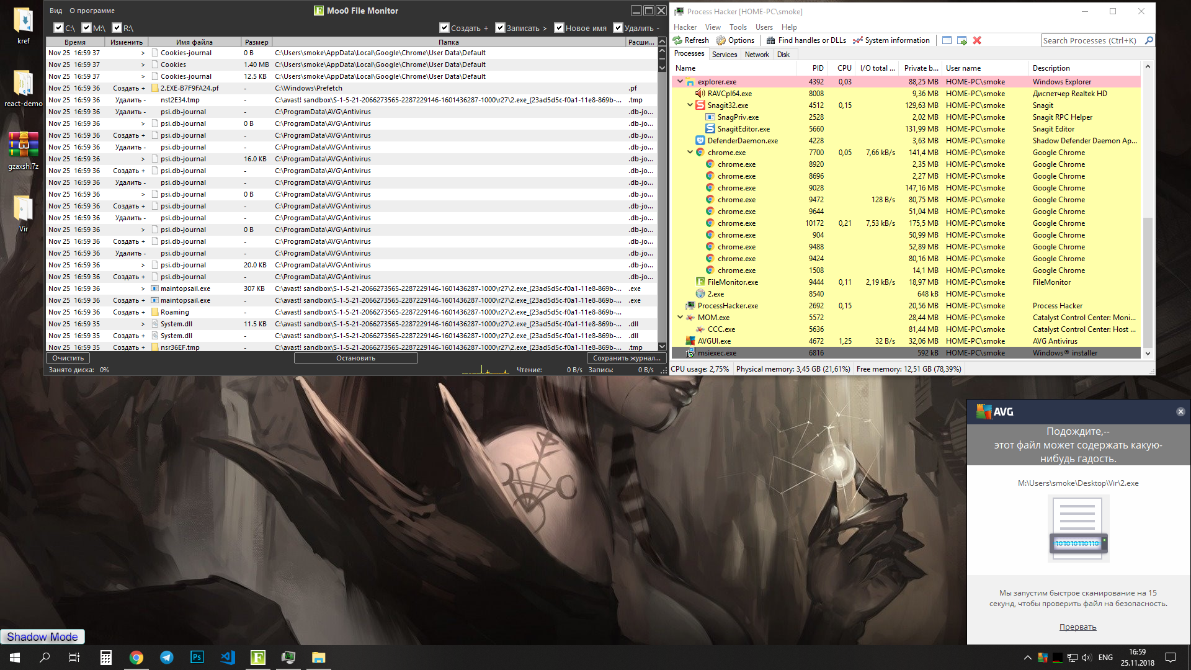The height and width of the screenshot is (670, 1191).
Task: Toggle the Удалить filter checkbox
Action: (x=618, y=28)
